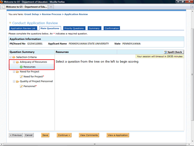194x146 pixels.
Task: Go to the Summary tab
Action: point(94,28)
